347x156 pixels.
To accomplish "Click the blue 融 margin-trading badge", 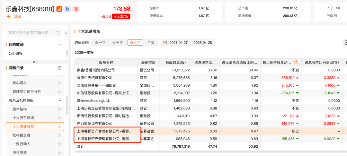I will [67, 9].
